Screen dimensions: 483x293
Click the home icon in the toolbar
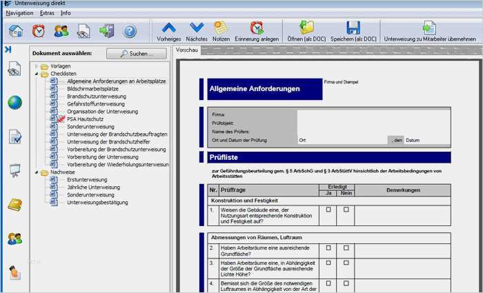coord(15,31)
